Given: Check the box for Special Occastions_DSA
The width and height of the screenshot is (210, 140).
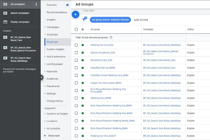Looking at the screenshot, I should pos(76,53).
